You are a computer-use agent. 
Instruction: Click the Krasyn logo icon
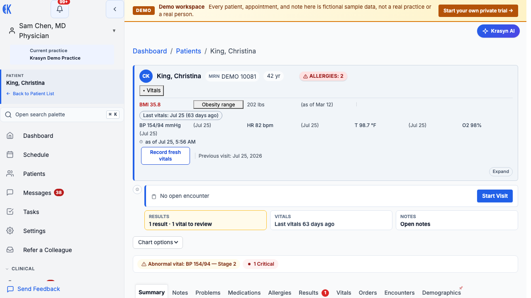pyautogui.click(x=7, y=9)
